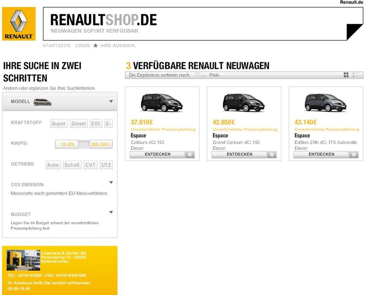Favorite the Grand Celsium dCi 150 star
The height and width of the screenshot is (295, 367).
272,154
